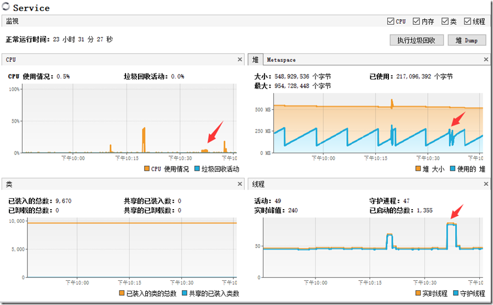This screenshot has width=493, height=305.
Task: Switch to the 堆 tab
Action: [x=255, y=60]
